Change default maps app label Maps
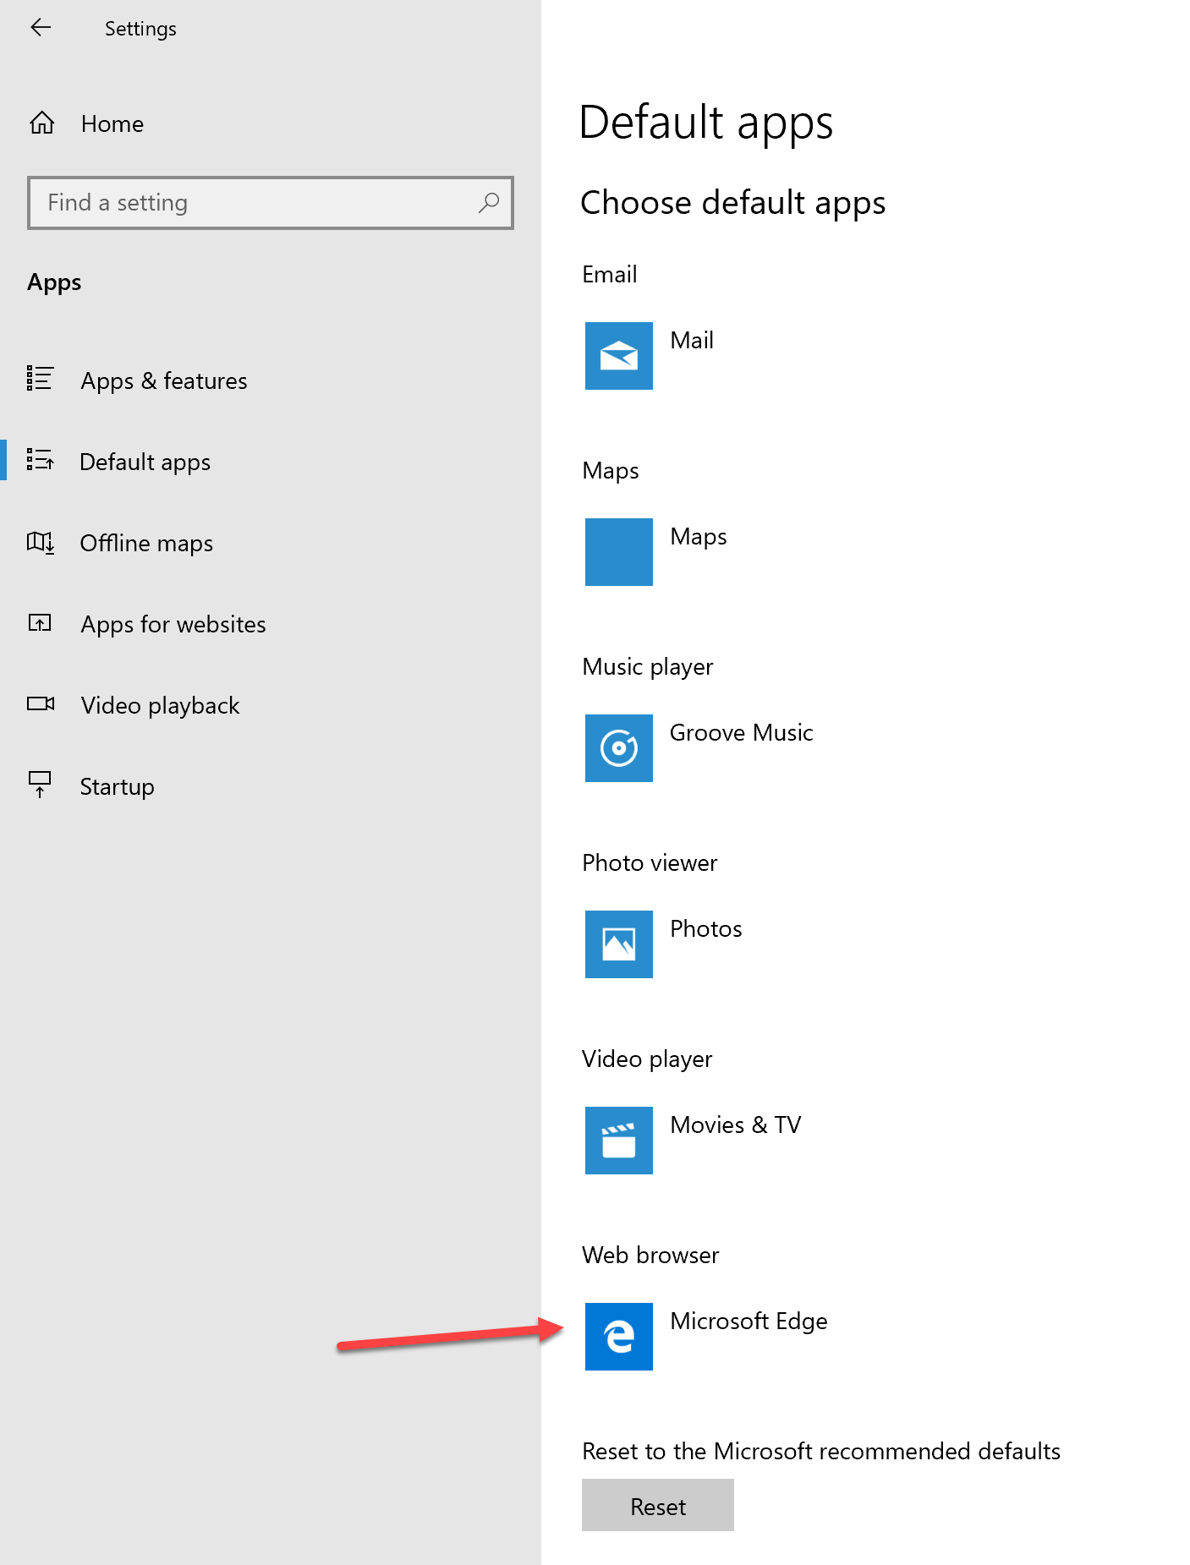The image size is (1190, 1565). [699, 537]
